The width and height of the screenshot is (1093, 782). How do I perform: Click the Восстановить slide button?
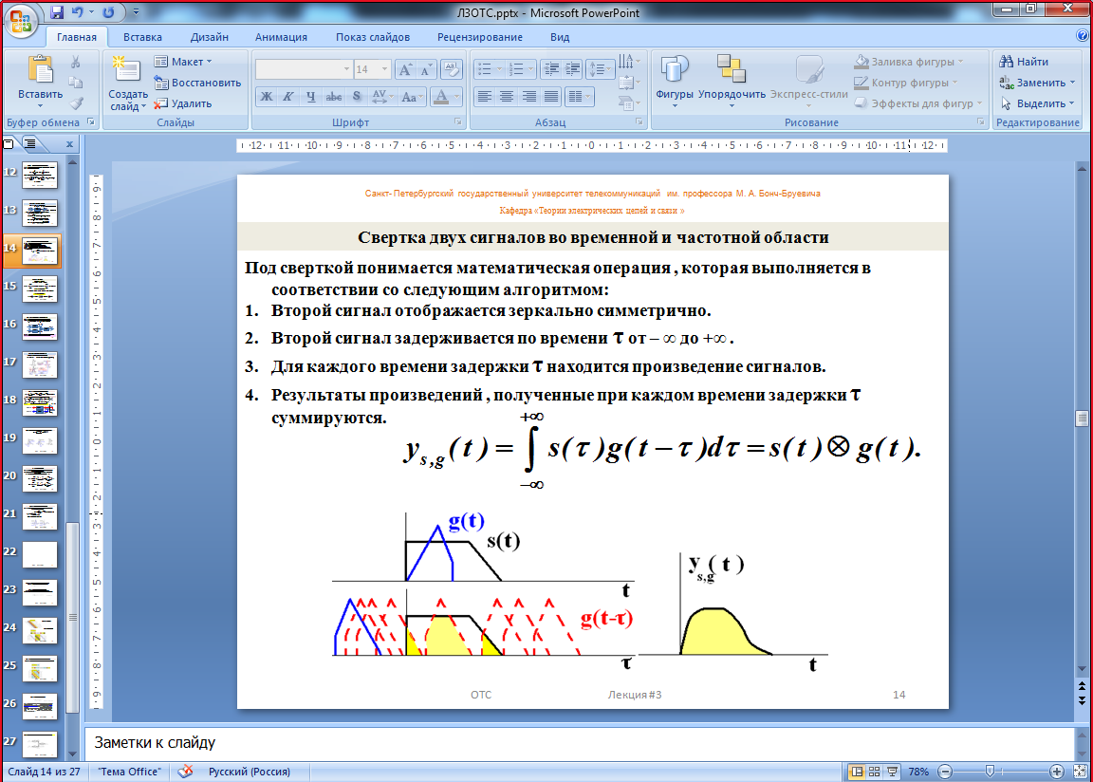(x=197, y=83)
